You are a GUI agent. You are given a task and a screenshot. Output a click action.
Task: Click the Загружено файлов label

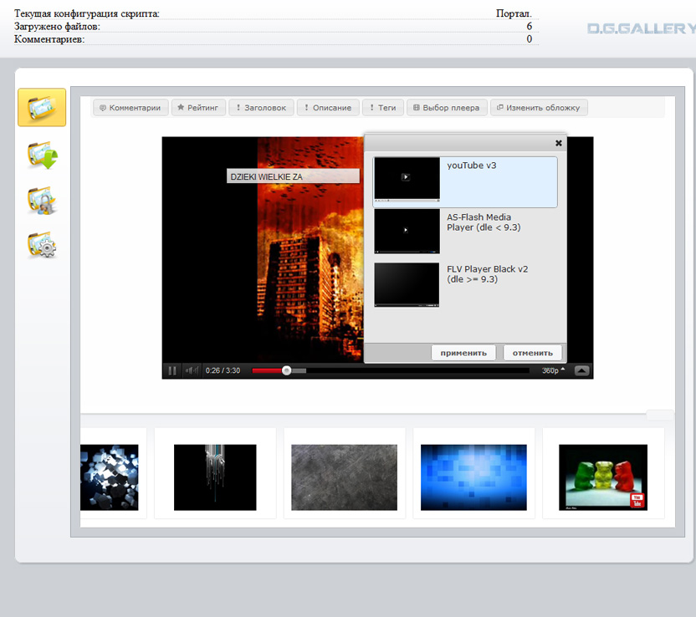(57, 26)
